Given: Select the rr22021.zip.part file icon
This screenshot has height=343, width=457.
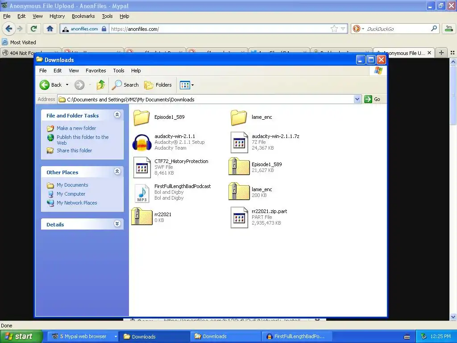Looking at the screenshot, I should [x=239, y=218].
